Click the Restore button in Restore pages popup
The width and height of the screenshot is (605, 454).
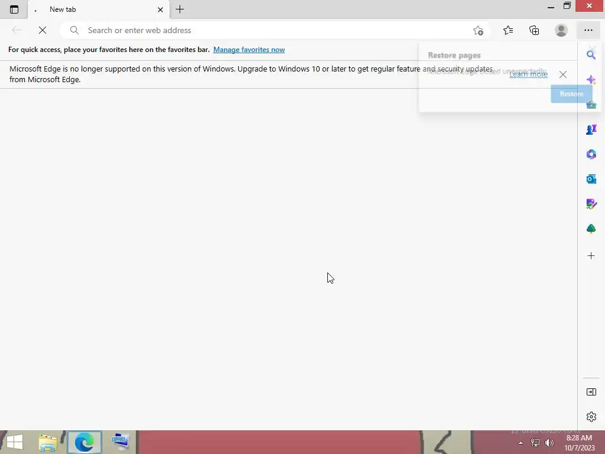571,94
